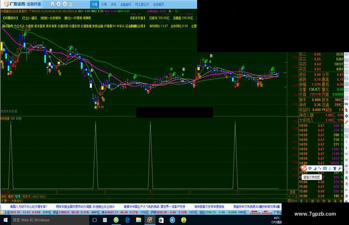Click the 另存为 button

pos(26,196)
